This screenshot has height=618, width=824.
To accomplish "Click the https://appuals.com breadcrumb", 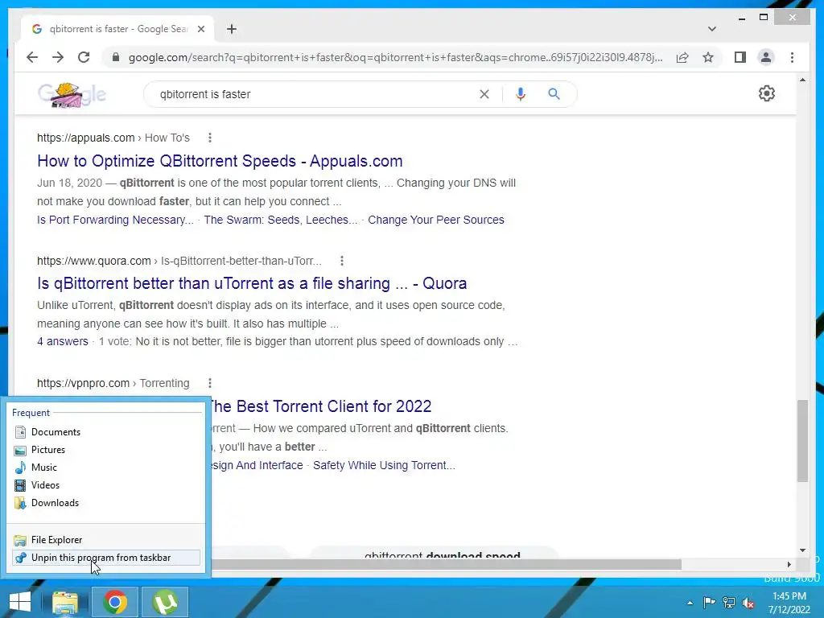I will (85, 138).
